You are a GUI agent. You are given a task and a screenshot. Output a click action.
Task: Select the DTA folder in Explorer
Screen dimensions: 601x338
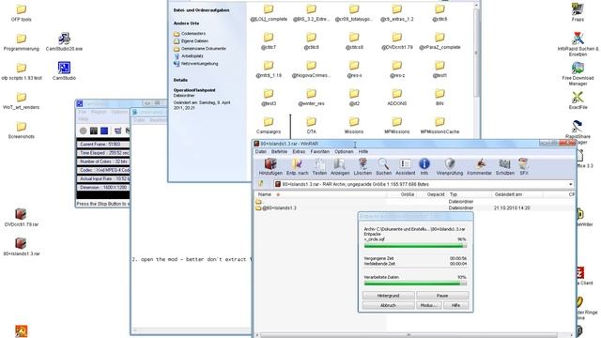(311, 125)
